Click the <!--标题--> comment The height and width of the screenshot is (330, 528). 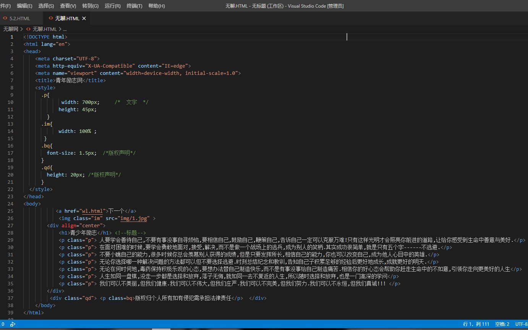(x=130, y=233)
